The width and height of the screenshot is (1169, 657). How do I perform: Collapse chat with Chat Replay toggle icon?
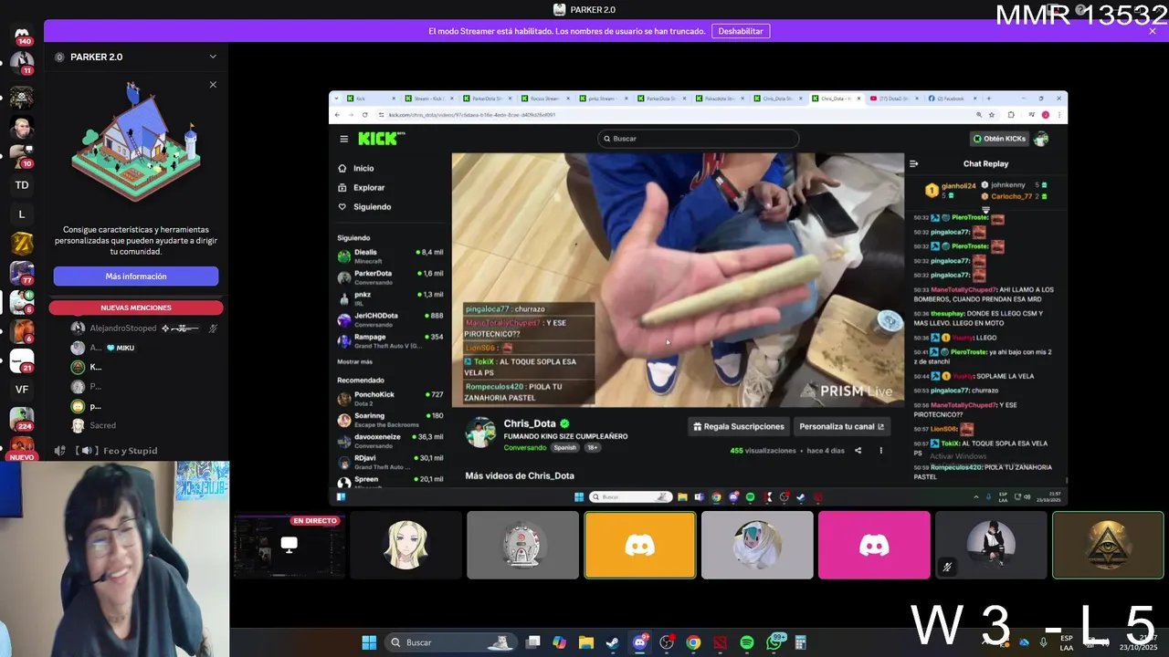point(913,164)
